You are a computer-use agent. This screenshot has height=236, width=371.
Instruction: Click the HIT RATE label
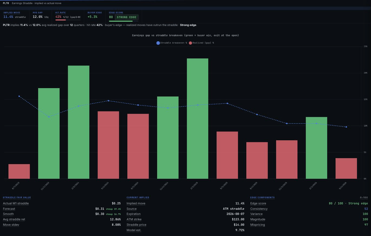click(61, 12)
